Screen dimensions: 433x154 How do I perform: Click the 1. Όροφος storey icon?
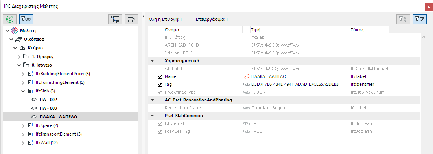click(x=26, y=56)
